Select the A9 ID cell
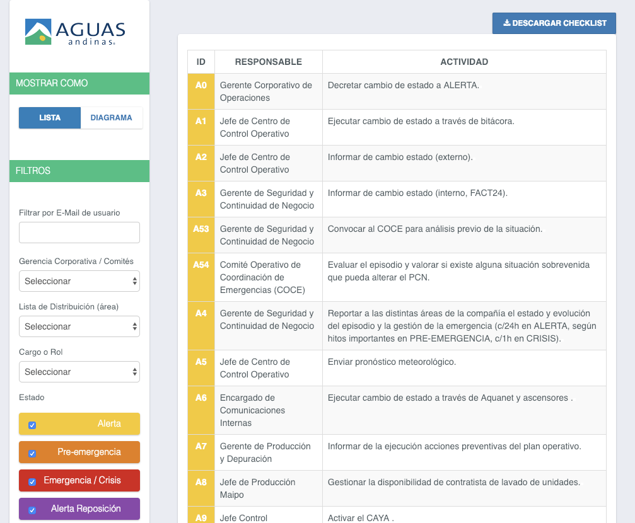This screenshot has height=523, width=635. point(201,515)
